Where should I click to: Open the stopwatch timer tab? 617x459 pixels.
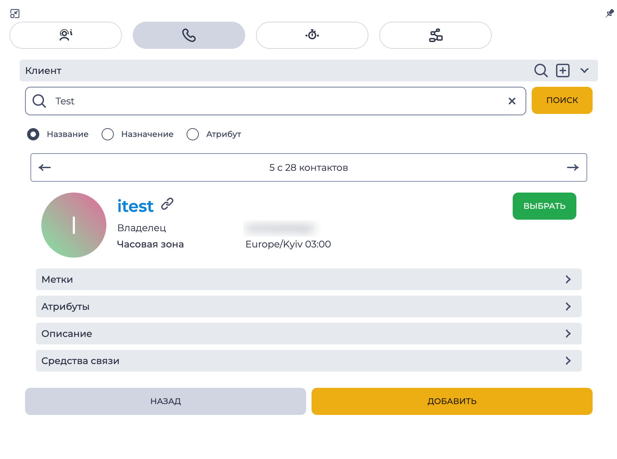click(x=312, y=35)
